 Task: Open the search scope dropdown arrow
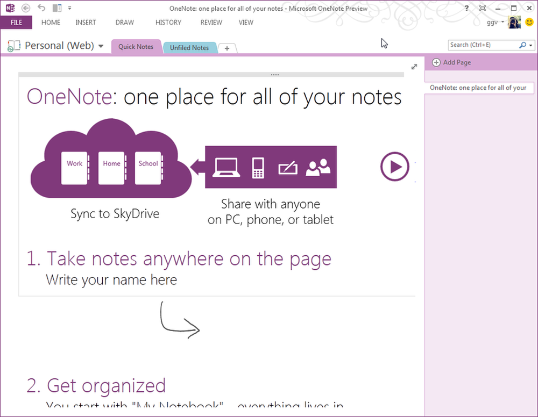531,45
